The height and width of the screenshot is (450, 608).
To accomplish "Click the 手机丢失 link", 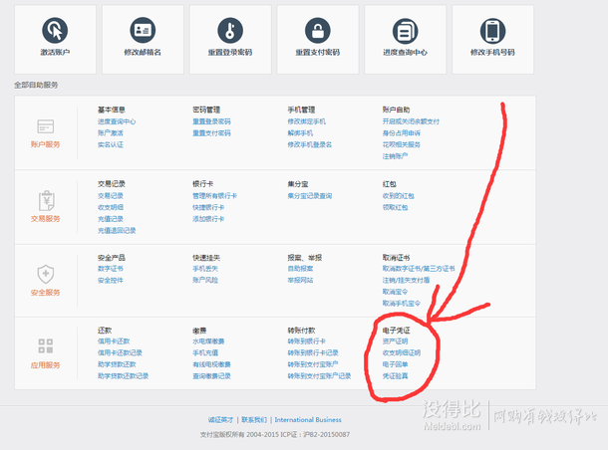I will coord(205,269).
